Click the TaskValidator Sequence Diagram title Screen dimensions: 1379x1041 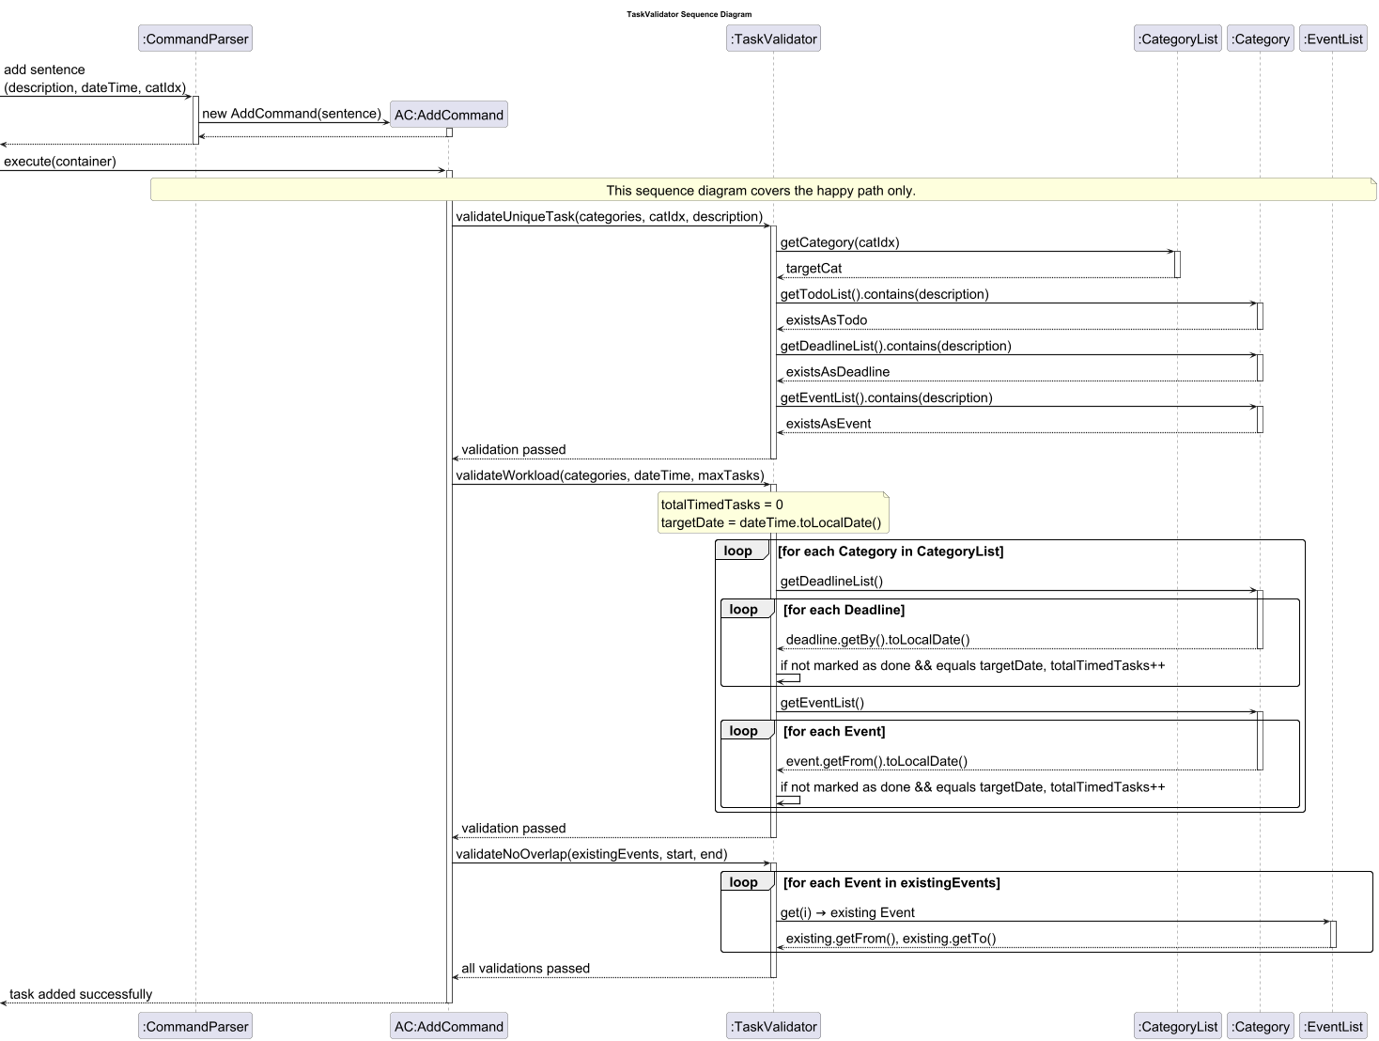(x=689, y=14)
